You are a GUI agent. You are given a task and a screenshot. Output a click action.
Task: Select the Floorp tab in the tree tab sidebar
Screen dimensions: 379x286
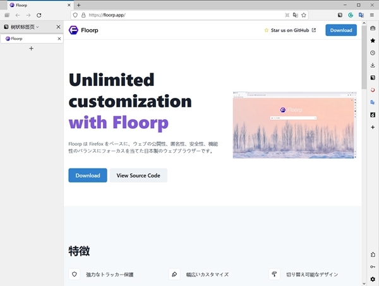click(32, 39)
